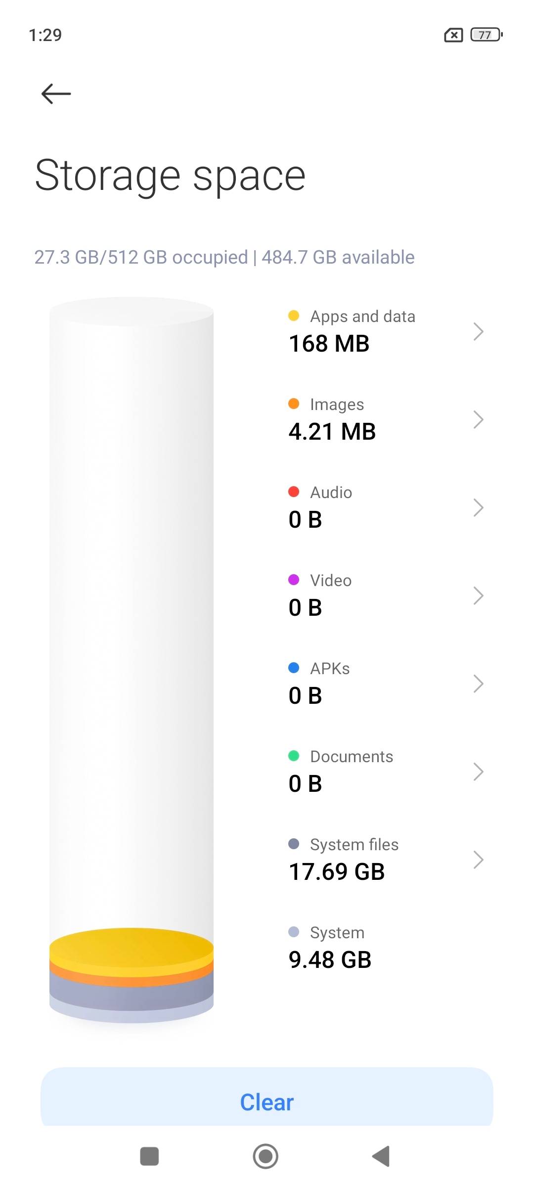Open Documents storage category

coord(386,771)
